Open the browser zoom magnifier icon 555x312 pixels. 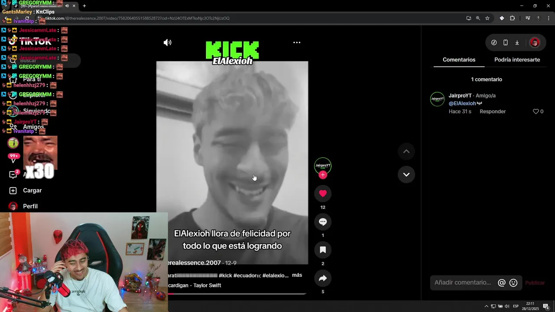[x=478, y=18]
